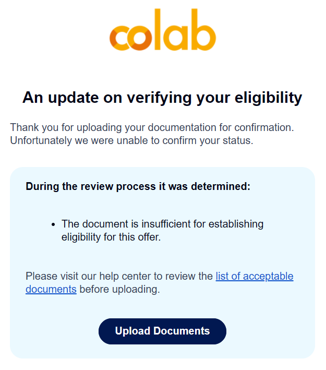This screenshot has width=326, height=370.
Task: Click the underlined word "documents" in the link
Action: click(x=51, y=289)
